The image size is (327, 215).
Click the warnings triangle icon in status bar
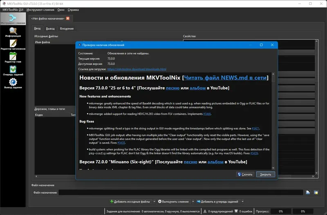(x=205, y=211)
